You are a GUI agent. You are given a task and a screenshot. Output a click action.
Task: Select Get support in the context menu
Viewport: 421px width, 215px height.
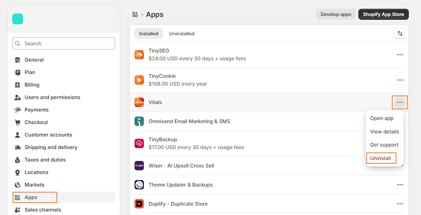pyautogui.click(x=384, y=144)
